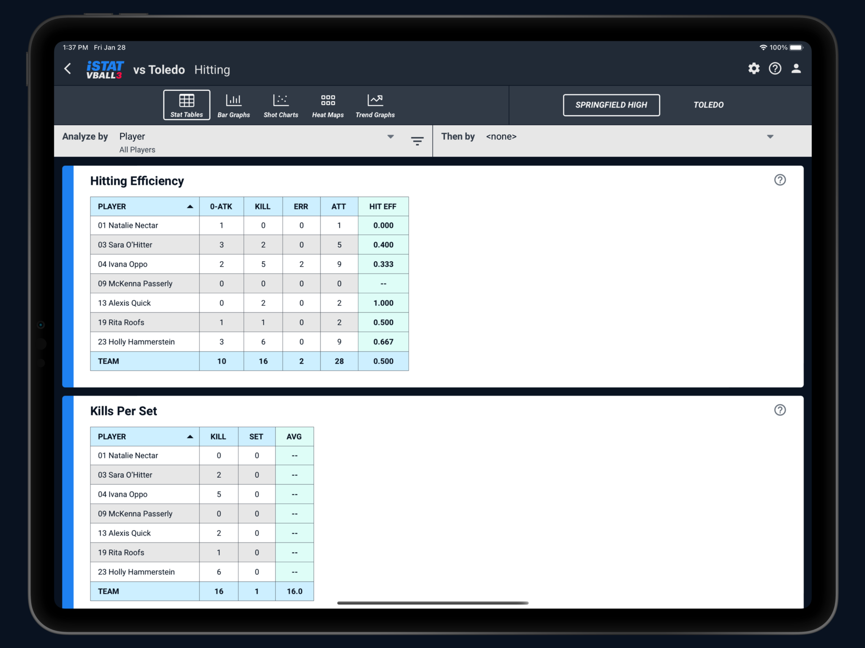Select the SPRINGFIELD HIGH team toggle

611,105
